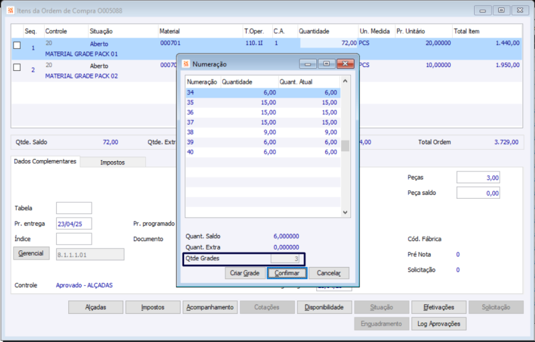Select numeração row 34
Screen dimensions: 535x342
263,92
